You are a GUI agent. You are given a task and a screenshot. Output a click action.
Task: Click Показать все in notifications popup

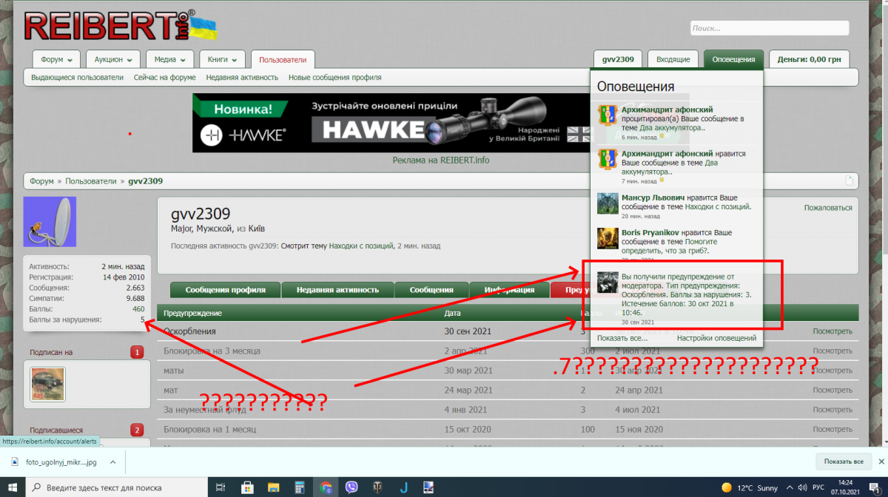[622, 338]
